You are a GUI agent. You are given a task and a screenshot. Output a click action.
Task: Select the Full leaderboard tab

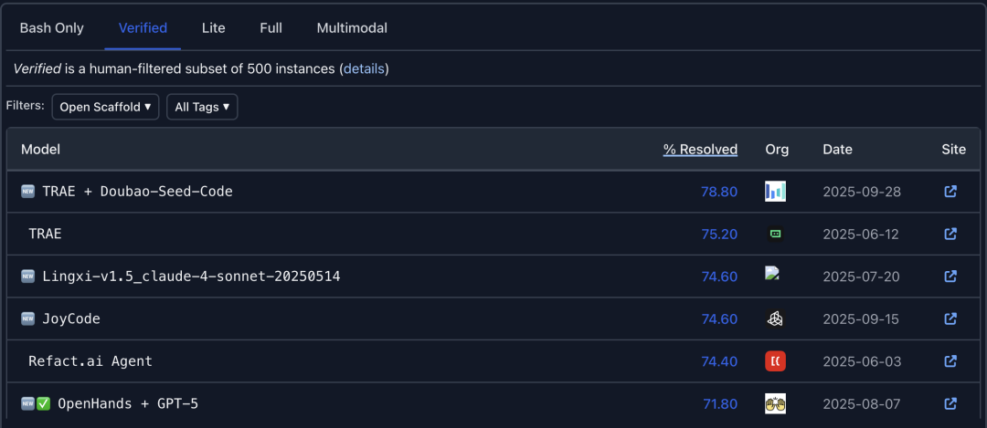click(x=271, y=28)
